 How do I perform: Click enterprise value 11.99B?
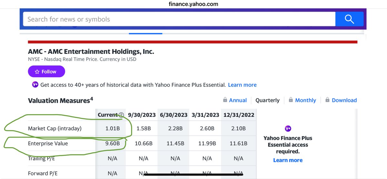(x=207, y=144)
